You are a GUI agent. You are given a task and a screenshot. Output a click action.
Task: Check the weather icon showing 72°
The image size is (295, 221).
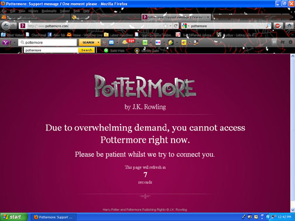[x=128, y=42]
